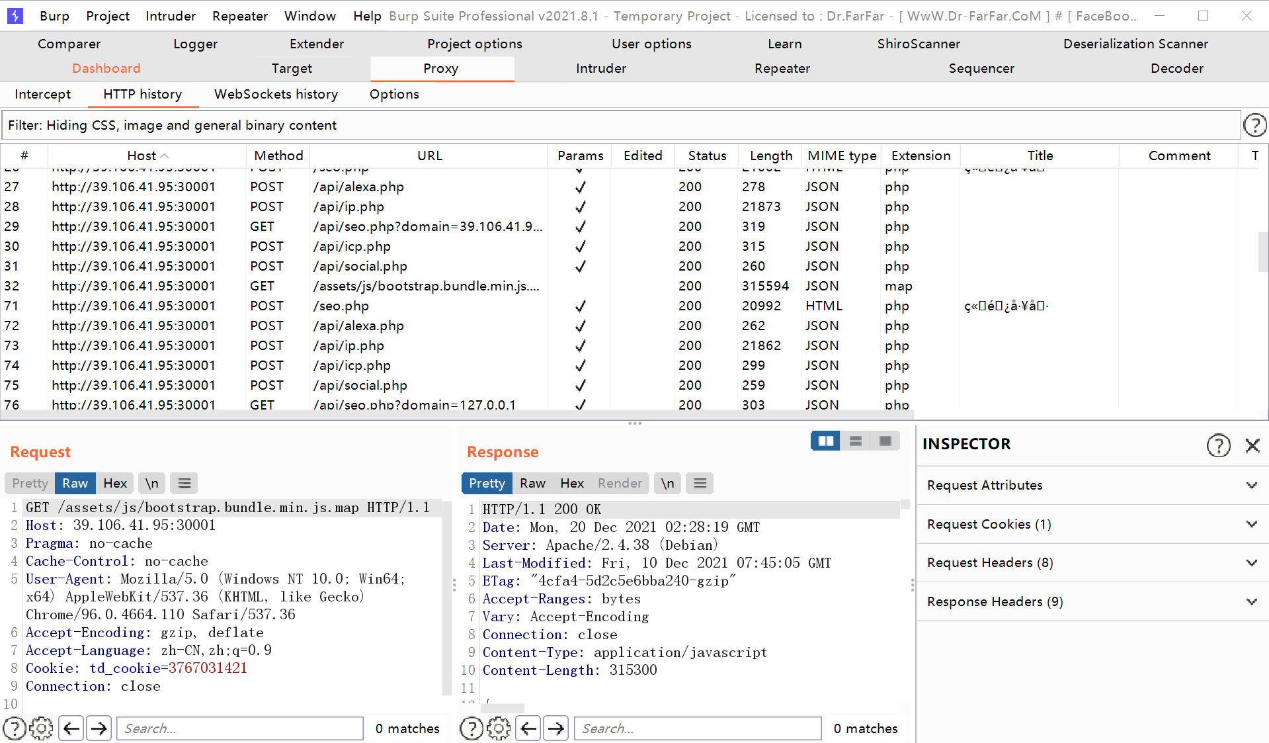Switch Response view to Raw
Screen dimensions: 1269x743
[x=532, y=483]
